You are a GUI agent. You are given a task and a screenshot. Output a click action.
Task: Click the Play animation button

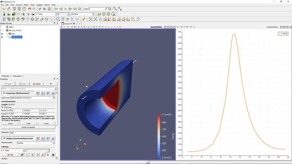coord(66,9)
